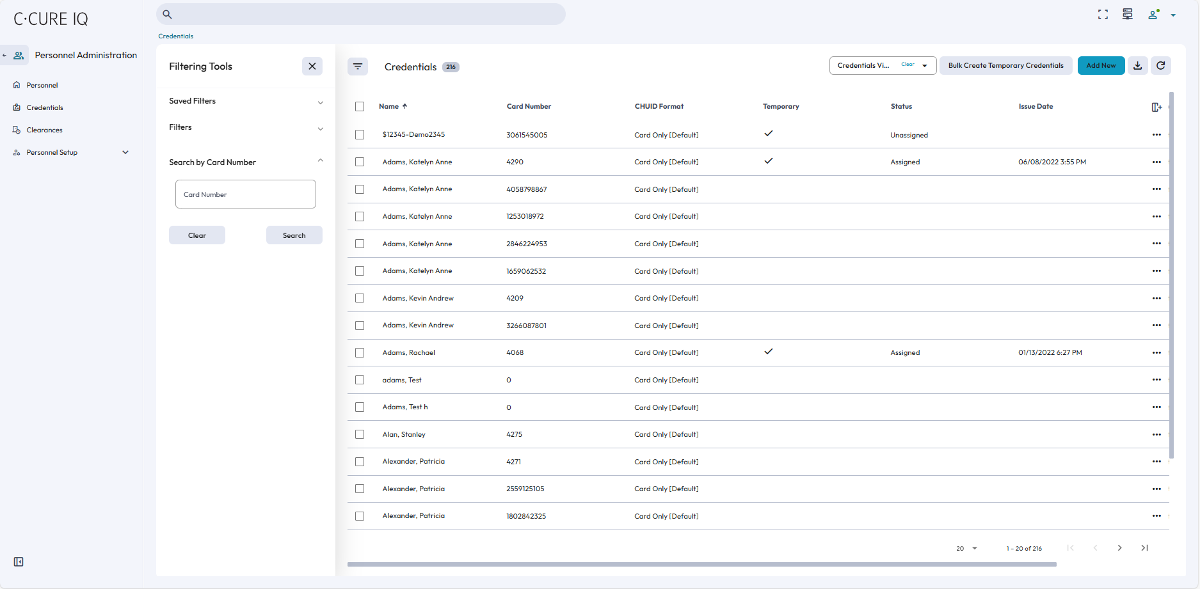Check the select-all checkbox in the table header
Screen dimensions: 1200x589
point(360,107)
